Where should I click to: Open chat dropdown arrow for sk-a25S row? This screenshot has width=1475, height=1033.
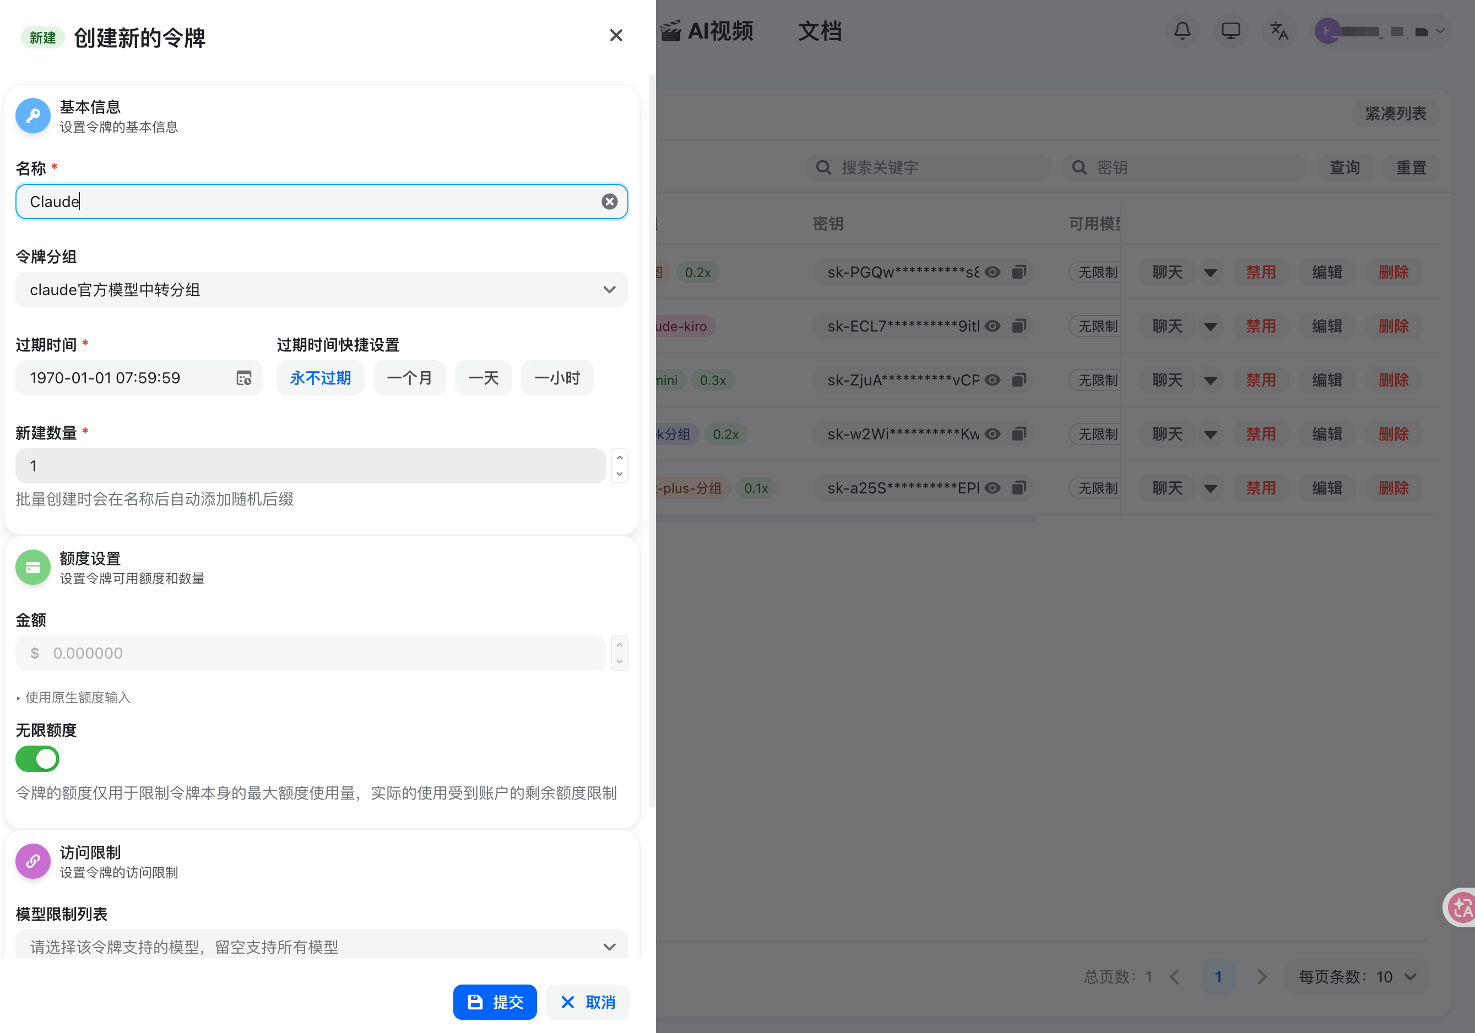(1210, 488)
